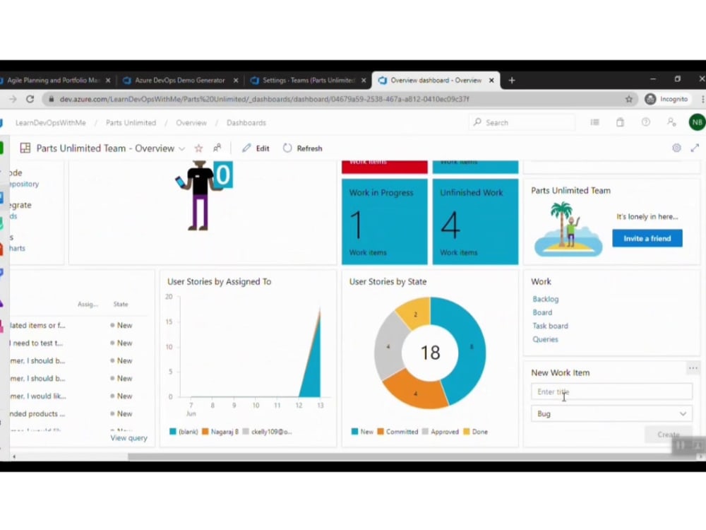706x530 pixels.
Task: Enter full screen mode with expand icon
Action: [695, 148]
